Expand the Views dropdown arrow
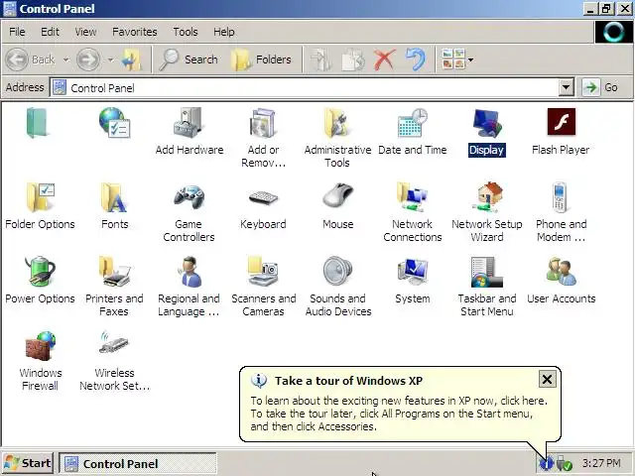Viewport: 635px width, 476px height. [470, 59]
